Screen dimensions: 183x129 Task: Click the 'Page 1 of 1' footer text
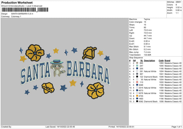pos(177,127)
